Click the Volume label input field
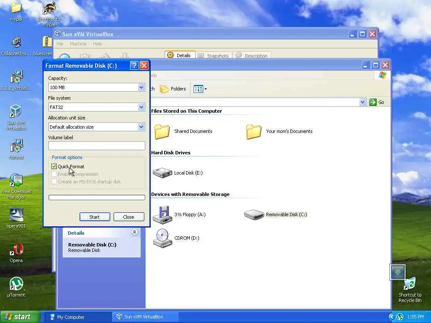Screen dimensions: 431x323 97,146
